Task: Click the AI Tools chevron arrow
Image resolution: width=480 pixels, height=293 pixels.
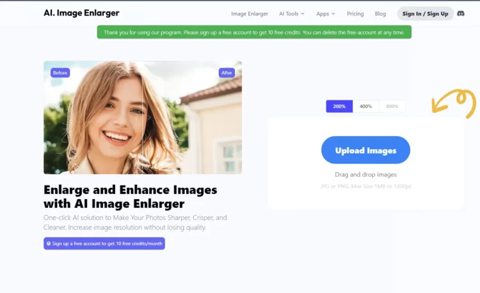Action: pos(303,14)
